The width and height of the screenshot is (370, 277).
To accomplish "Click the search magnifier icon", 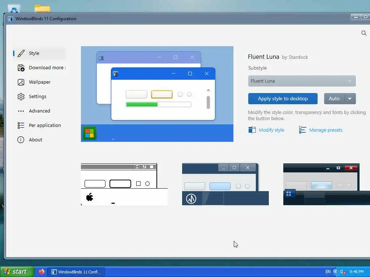I will tap(364, 33).
